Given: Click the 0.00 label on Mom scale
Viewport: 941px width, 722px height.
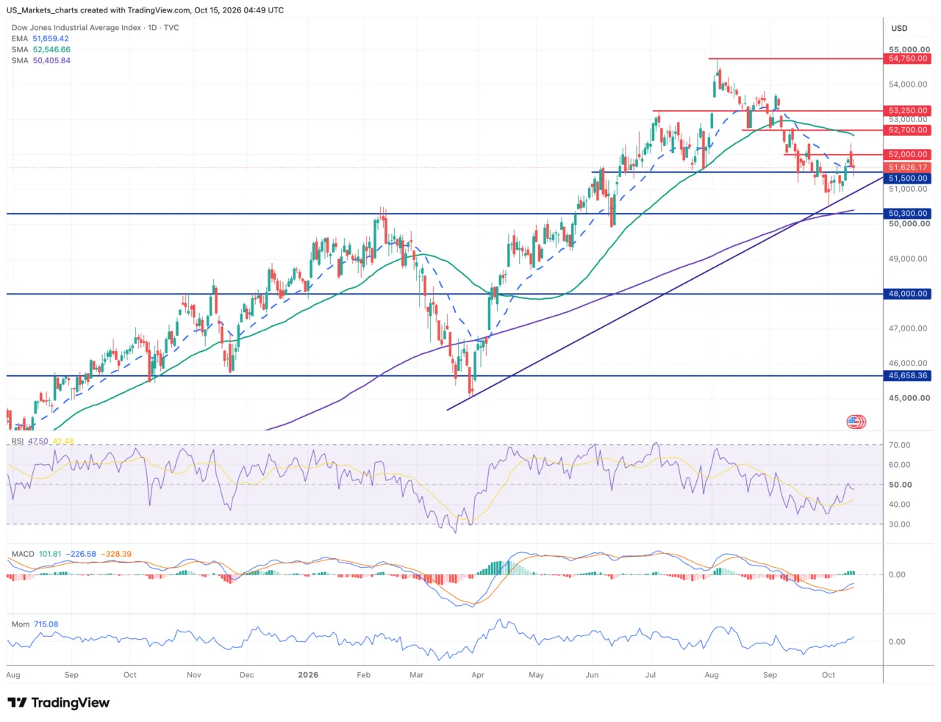Looking at the screenshot, I should pyautogui.click(x=897, y=642).
